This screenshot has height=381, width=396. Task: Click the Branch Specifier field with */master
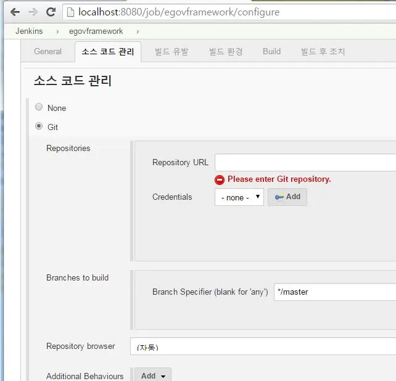(x=335, y=292)
